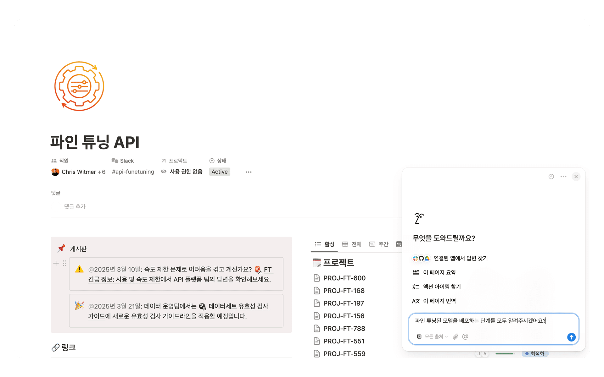The image size is (604, 377).
Task: Open the #api-funetuning Slack channel link
Action: [x=133, y=172]
